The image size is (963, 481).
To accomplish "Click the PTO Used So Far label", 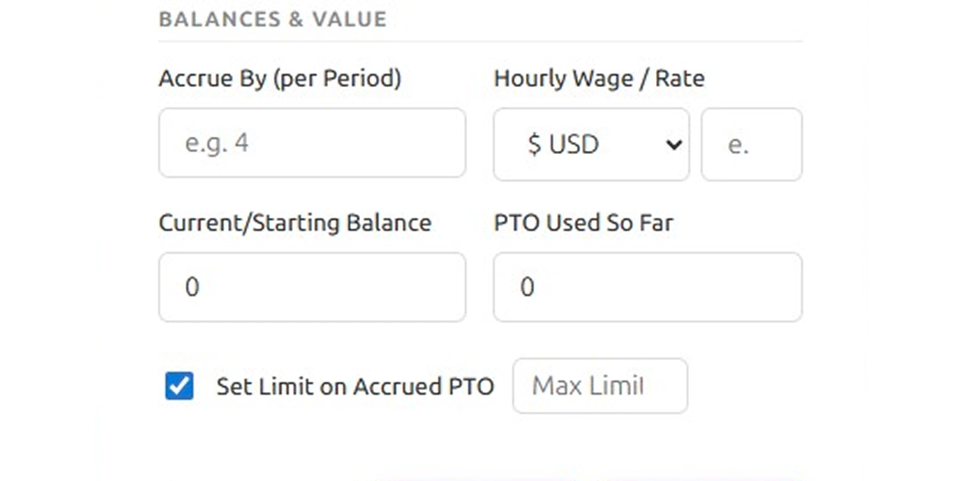I will click(584, 223).
